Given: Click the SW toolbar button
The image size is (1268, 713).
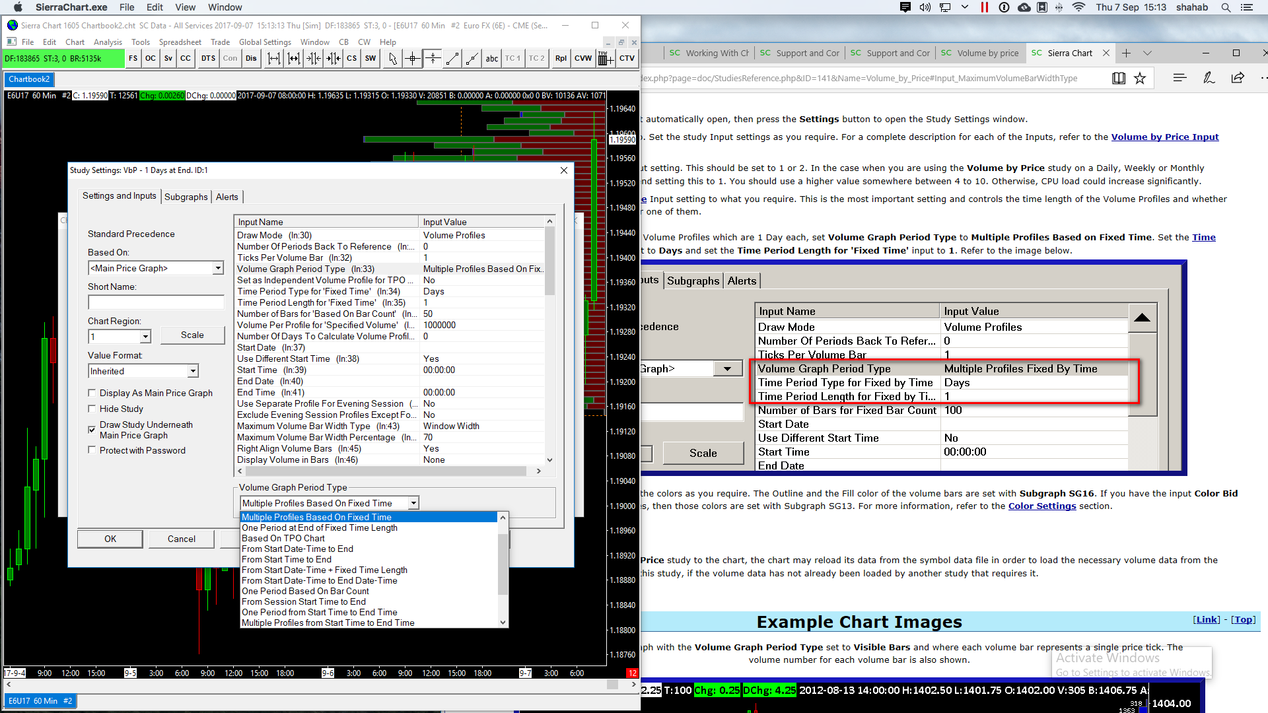Looking at the screenshot, I should (370, 58).
